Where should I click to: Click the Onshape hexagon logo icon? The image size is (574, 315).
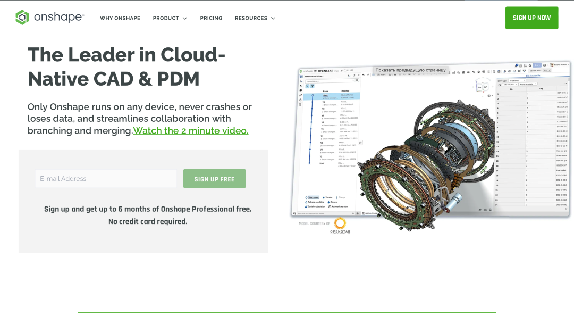[x=22, y=18]
